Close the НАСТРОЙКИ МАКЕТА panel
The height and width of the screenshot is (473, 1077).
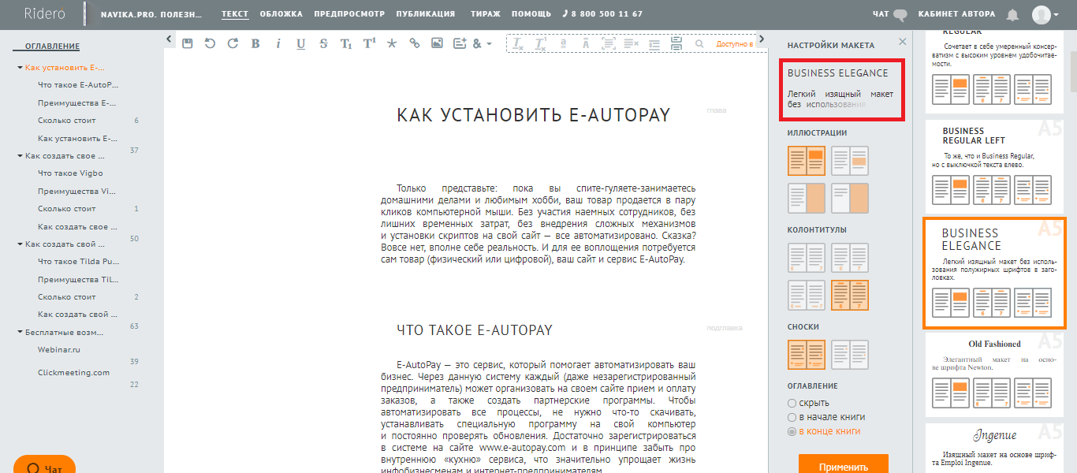902,43
